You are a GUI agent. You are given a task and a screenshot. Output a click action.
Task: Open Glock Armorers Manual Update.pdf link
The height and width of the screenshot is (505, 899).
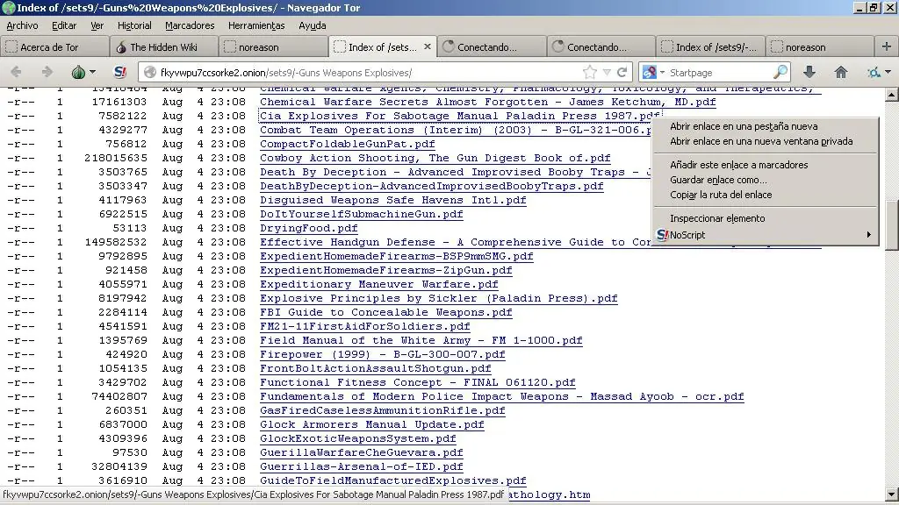(372, 425)
